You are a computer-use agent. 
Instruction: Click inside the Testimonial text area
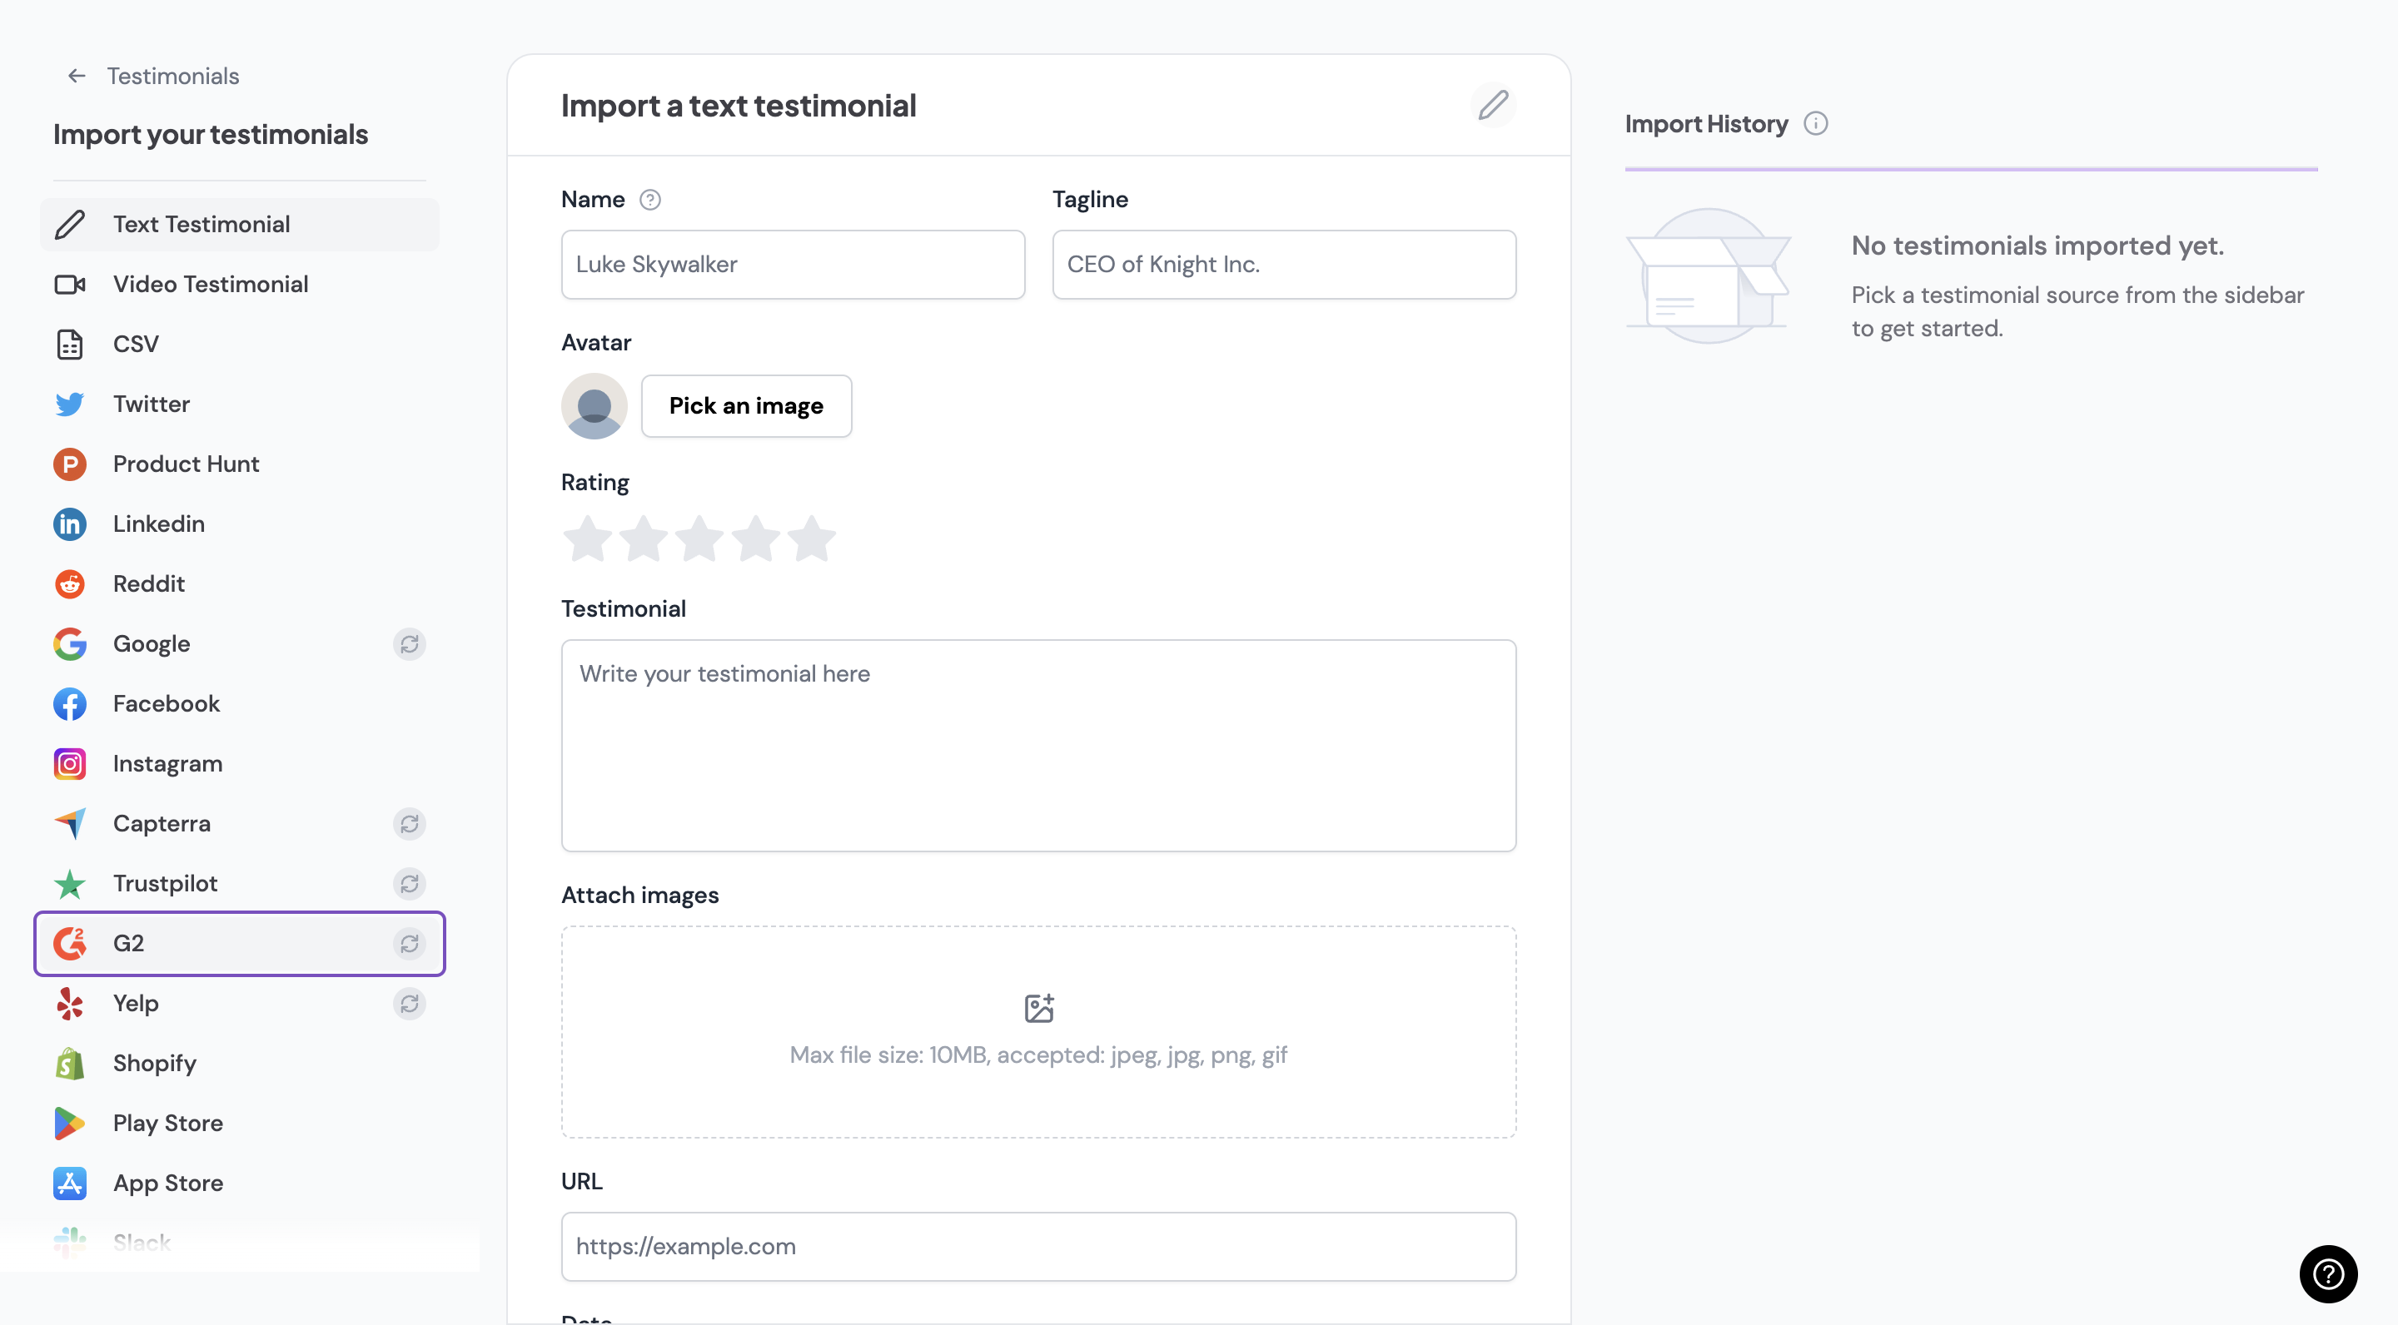[1038, 746]
